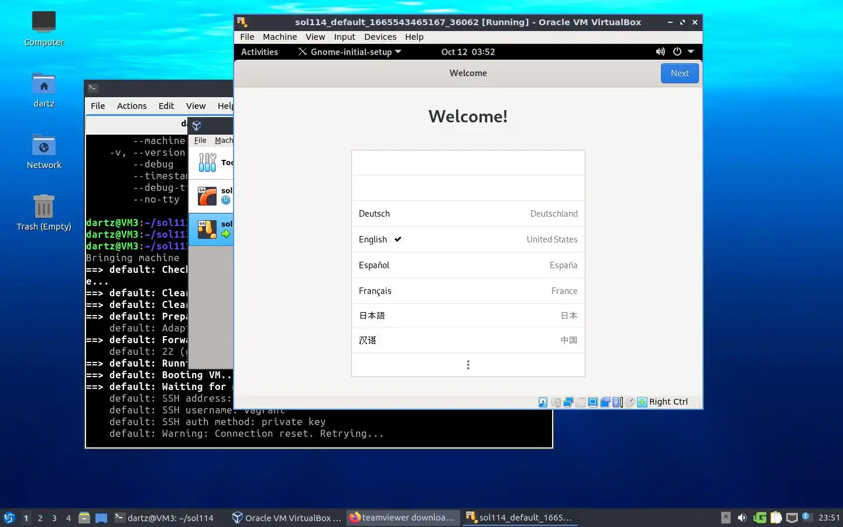Viewport: 843px width, 527px height.
Task: Click green update notifier tray icon
Action: click(760, 518)
